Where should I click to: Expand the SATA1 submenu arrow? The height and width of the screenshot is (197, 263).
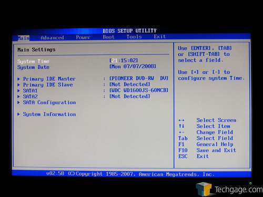pyautogui.click(x=18, y=91)
